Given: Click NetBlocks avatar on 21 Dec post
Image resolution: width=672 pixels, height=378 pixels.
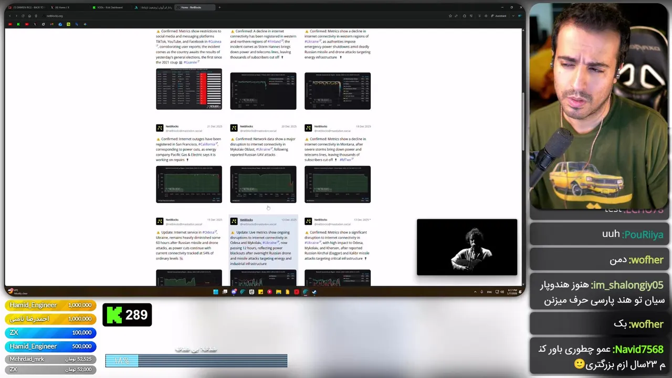Looking at the screenshot, I should click(x=160, y=128).
